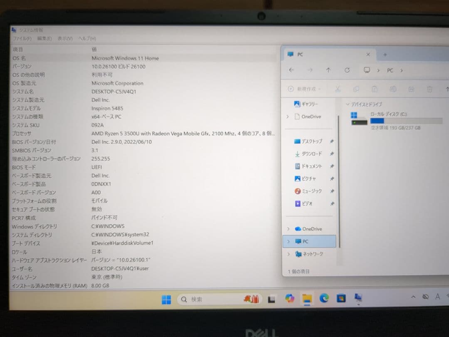This screenshot has height=337, width=449.
Task: Launch Copilot from the taskbar
Action: (x=290, y=298)
